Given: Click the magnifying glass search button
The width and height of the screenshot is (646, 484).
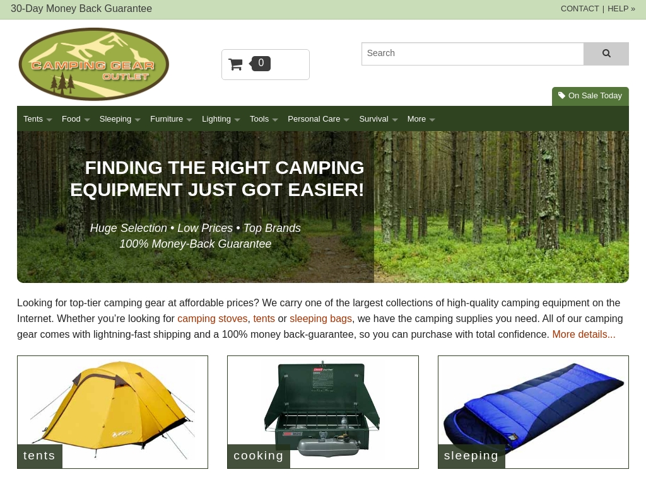Looking at the screenshot, I should point(606,54).
